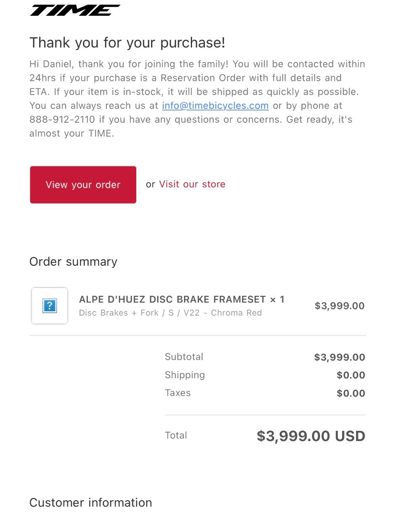Click the Chroma Red variant description

click(170, 313)
